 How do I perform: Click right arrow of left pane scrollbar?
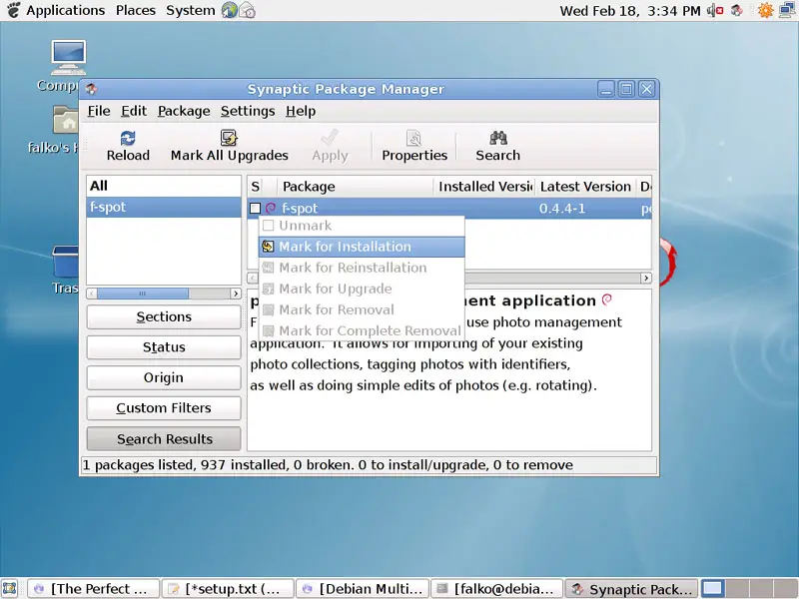[x=236, y=294]
